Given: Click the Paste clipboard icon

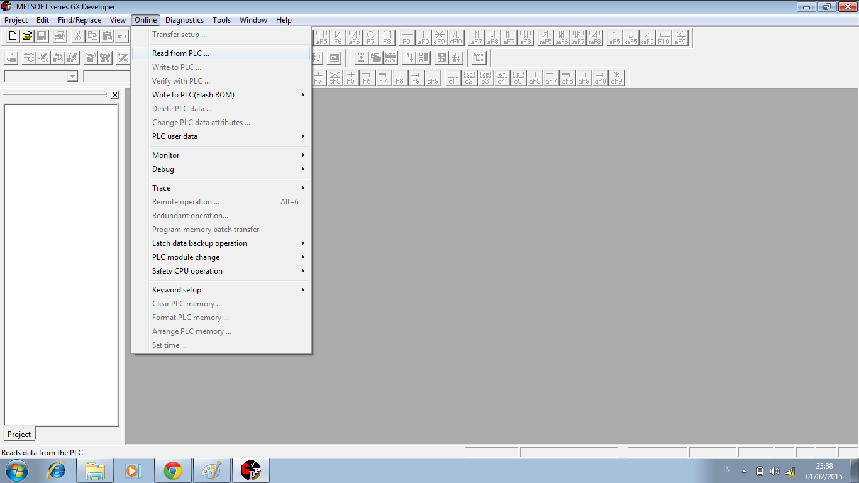Looking at the screenshot, I should click(107, 36).
